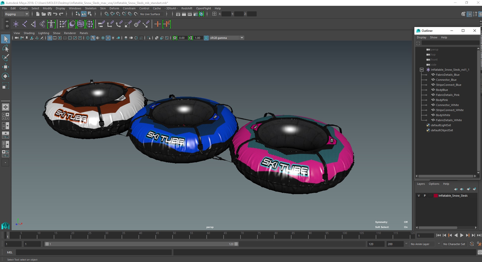Open a scene with folder icon

coord(43,14)
